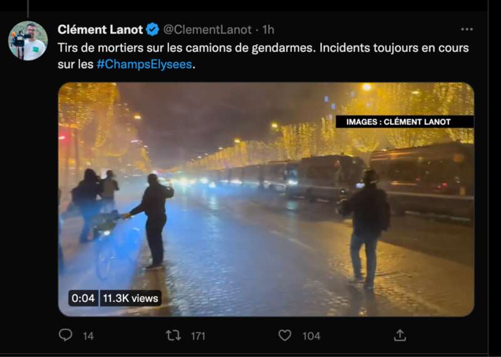Click the tweet text about mortiers

[x=263, y=56]
